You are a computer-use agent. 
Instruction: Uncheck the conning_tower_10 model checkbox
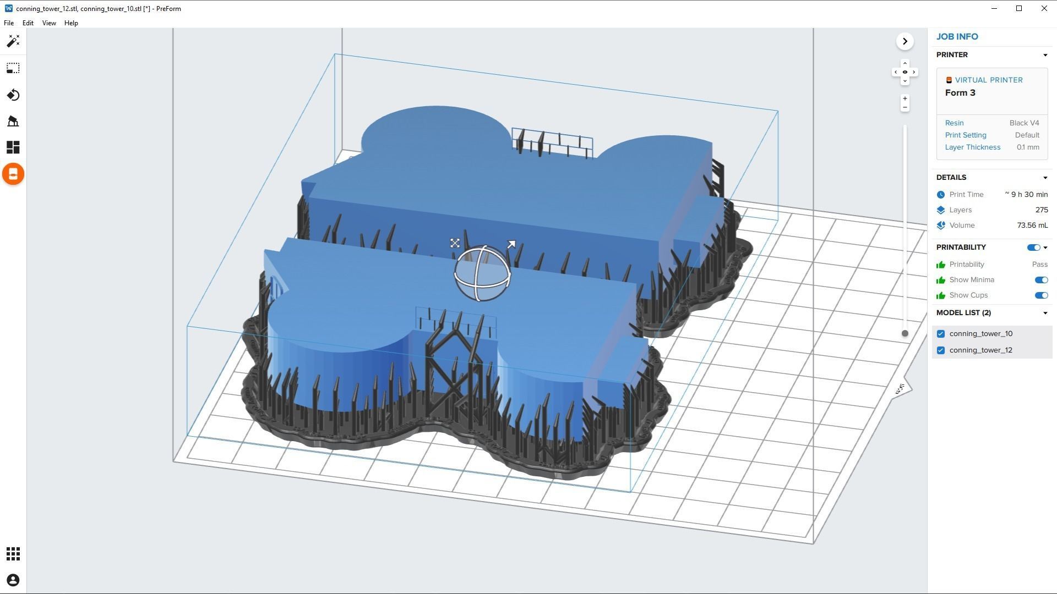click(941, 334)
